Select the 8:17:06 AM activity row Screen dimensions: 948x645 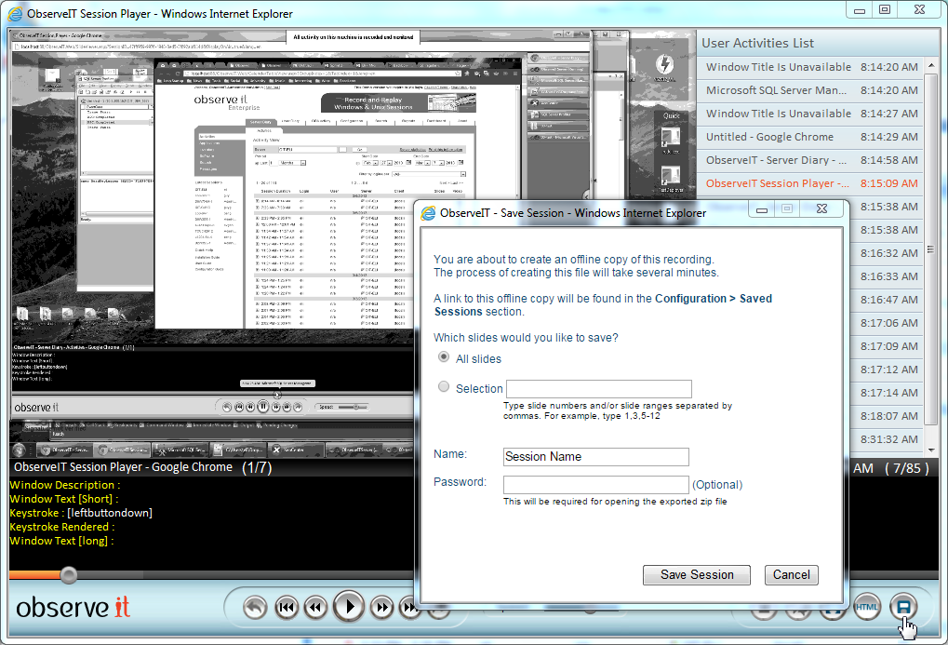(x=887, y=323)
